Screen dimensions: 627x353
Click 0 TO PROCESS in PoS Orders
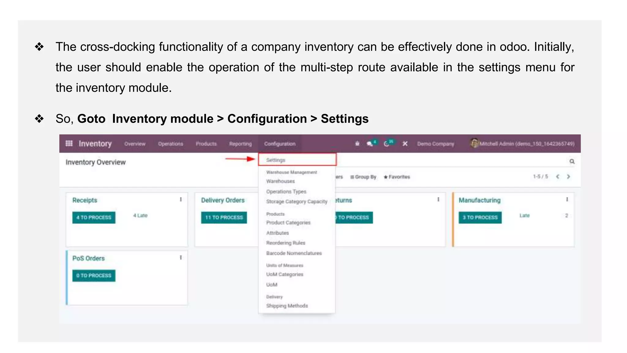[94, 275]
